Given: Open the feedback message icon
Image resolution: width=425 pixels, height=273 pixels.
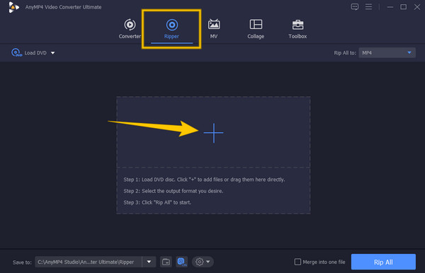Looking at the screenshot, I should pos(355,7).
